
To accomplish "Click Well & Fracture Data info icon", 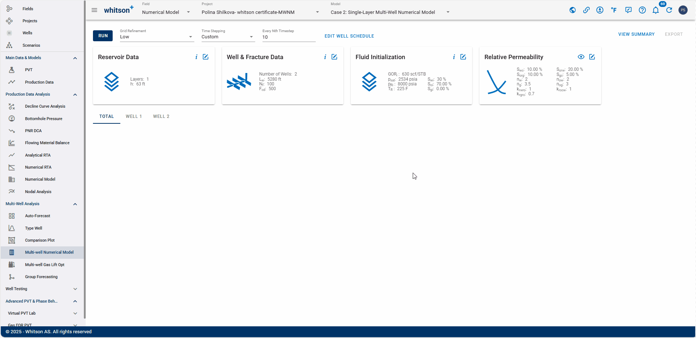I will tap(325, 57).
